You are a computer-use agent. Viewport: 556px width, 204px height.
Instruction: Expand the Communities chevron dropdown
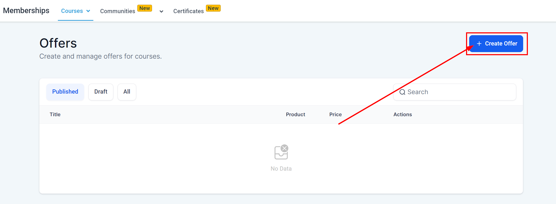click(161, 11)
